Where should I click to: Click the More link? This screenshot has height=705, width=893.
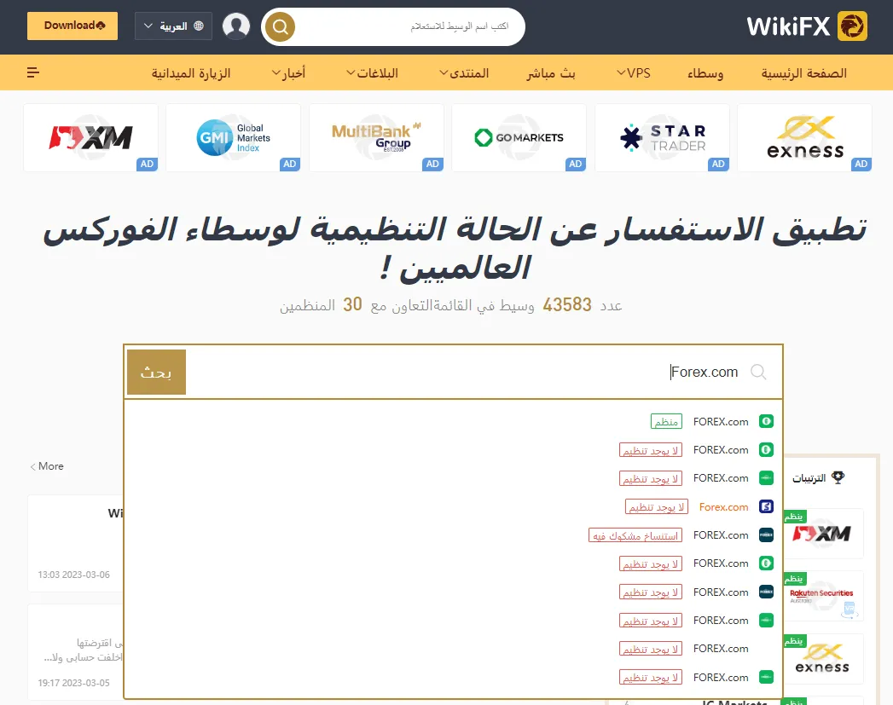click(47, 466)
